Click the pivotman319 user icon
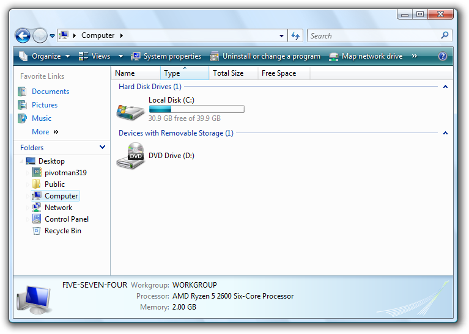This screenshot has height=334, width=469. click(x=37, y=172)
